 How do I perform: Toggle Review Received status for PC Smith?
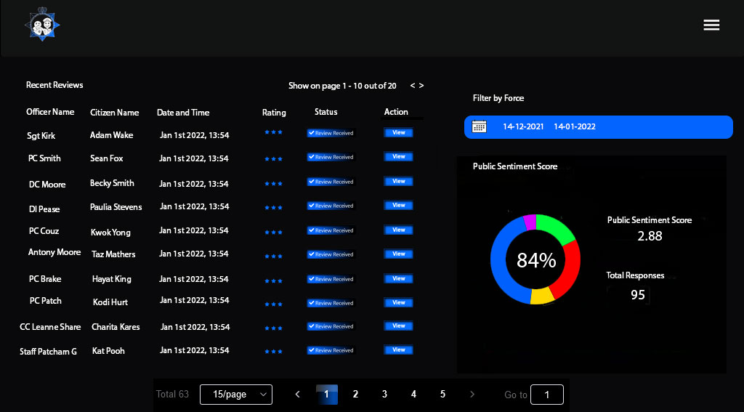pos(331,157)
